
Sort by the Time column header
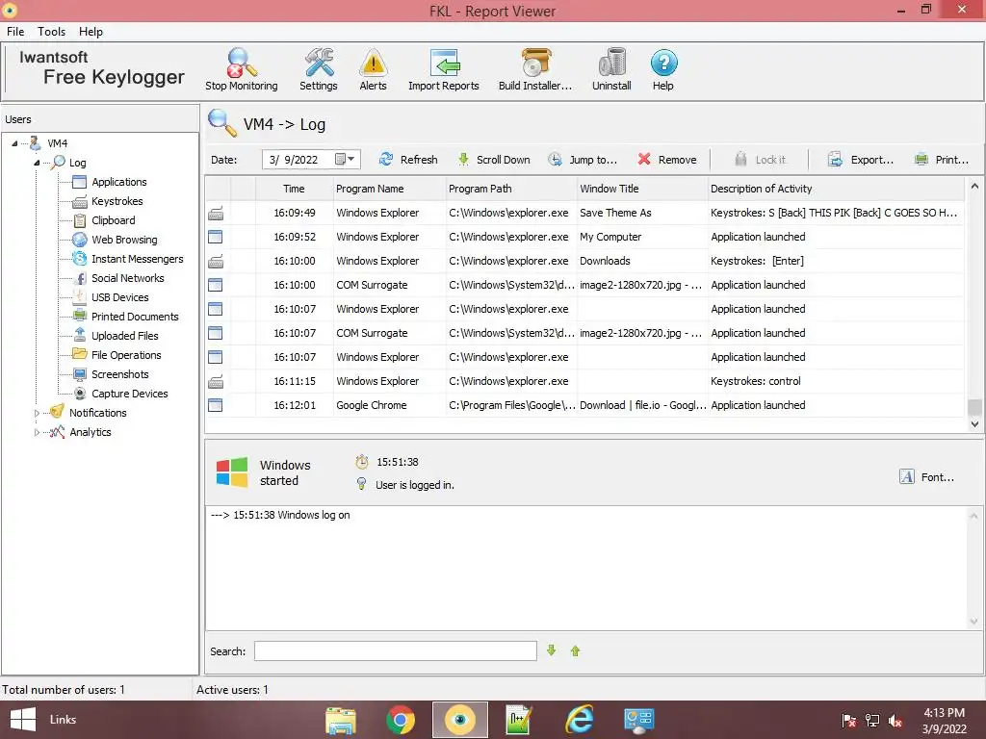(294, 189)
